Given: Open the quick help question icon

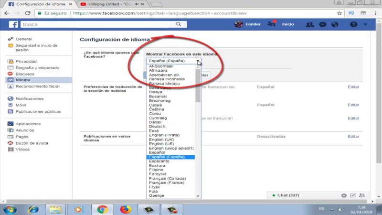Looking at the screenshot, I should tap(353, 24).
